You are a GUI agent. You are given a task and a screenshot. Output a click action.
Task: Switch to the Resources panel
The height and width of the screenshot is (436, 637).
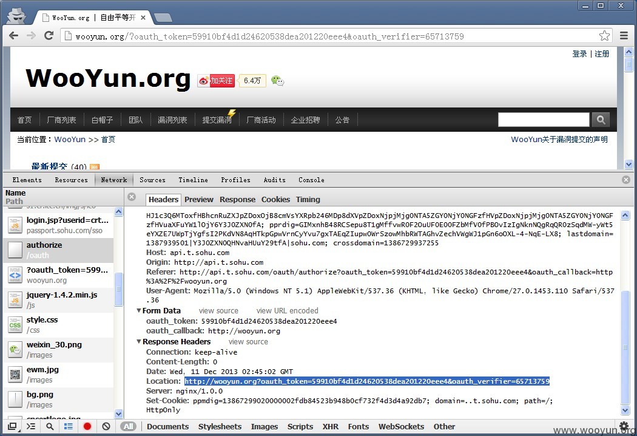click(71, 180)
